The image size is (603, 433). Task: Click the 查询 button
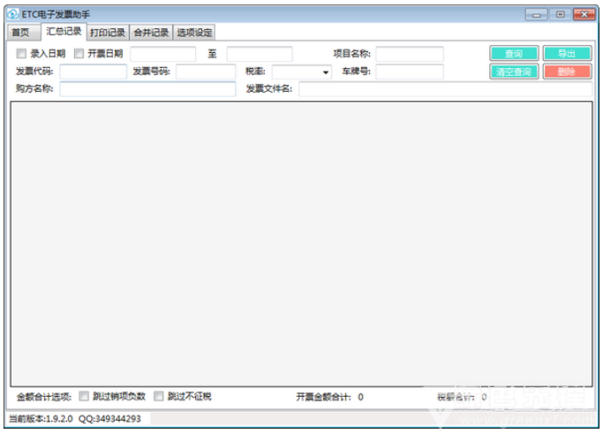(514, 54)
